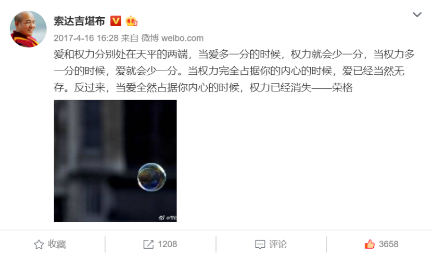The width and height of the screenshot is (432, 256).
Task: Click the 3658 likes count
Action: pyautogui.click(x=388, y=244)
